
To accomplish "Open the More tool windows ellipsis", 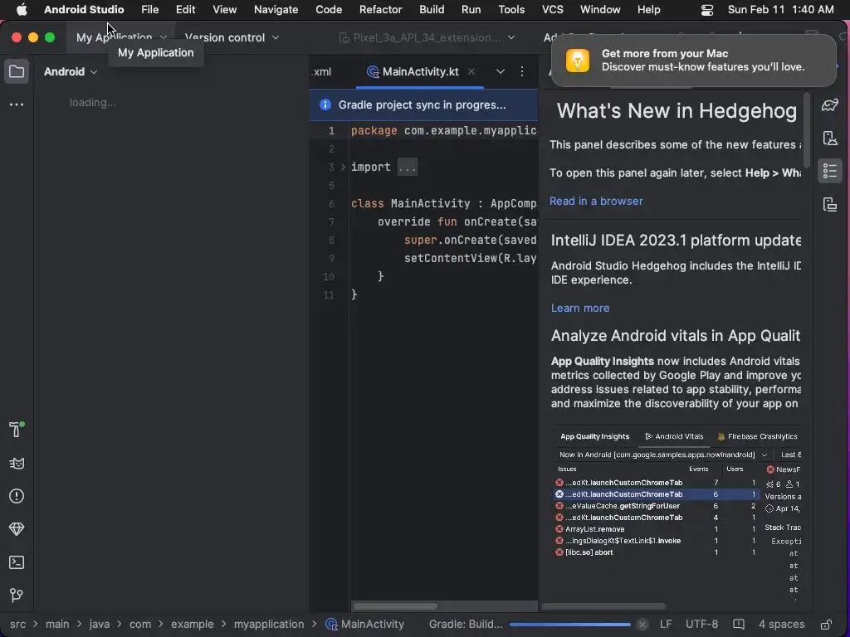I will tap(17, 104).
